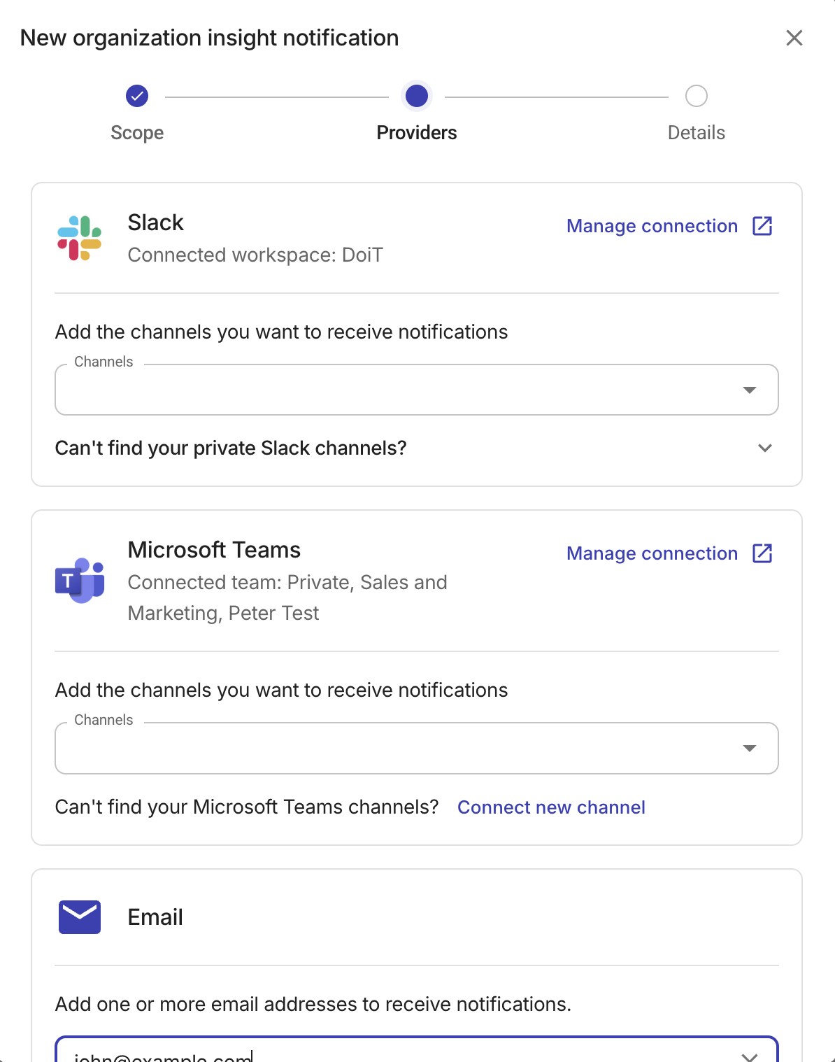Click the chevron beside private Slack channels question
The width and height of the screenshot is (835, 1062).
[x=765, y=448]
